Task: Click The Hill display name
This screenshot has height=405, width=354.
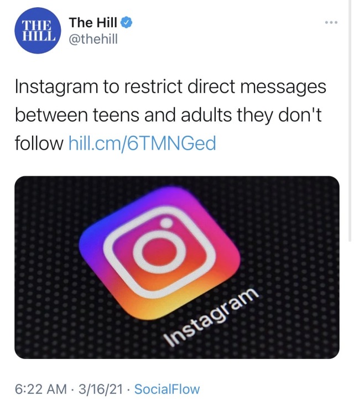Action: (93, 23)
